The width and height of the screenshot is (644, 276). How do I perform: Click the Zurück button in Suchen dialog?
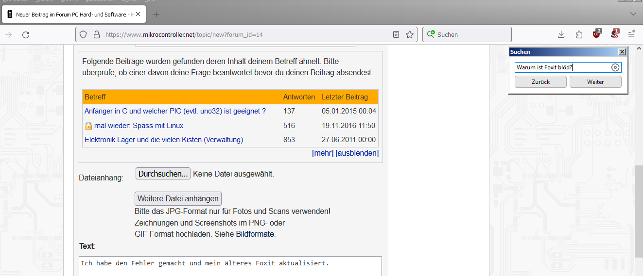[540, 82]
